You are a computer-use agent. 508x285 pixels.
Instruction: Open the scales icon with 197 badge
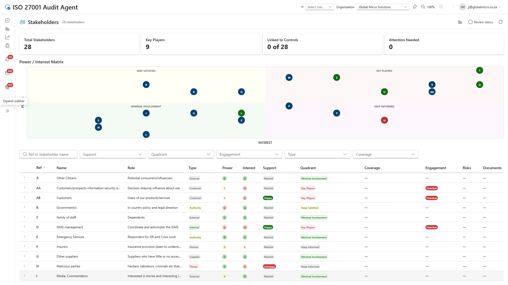click(x=8, y=87)
